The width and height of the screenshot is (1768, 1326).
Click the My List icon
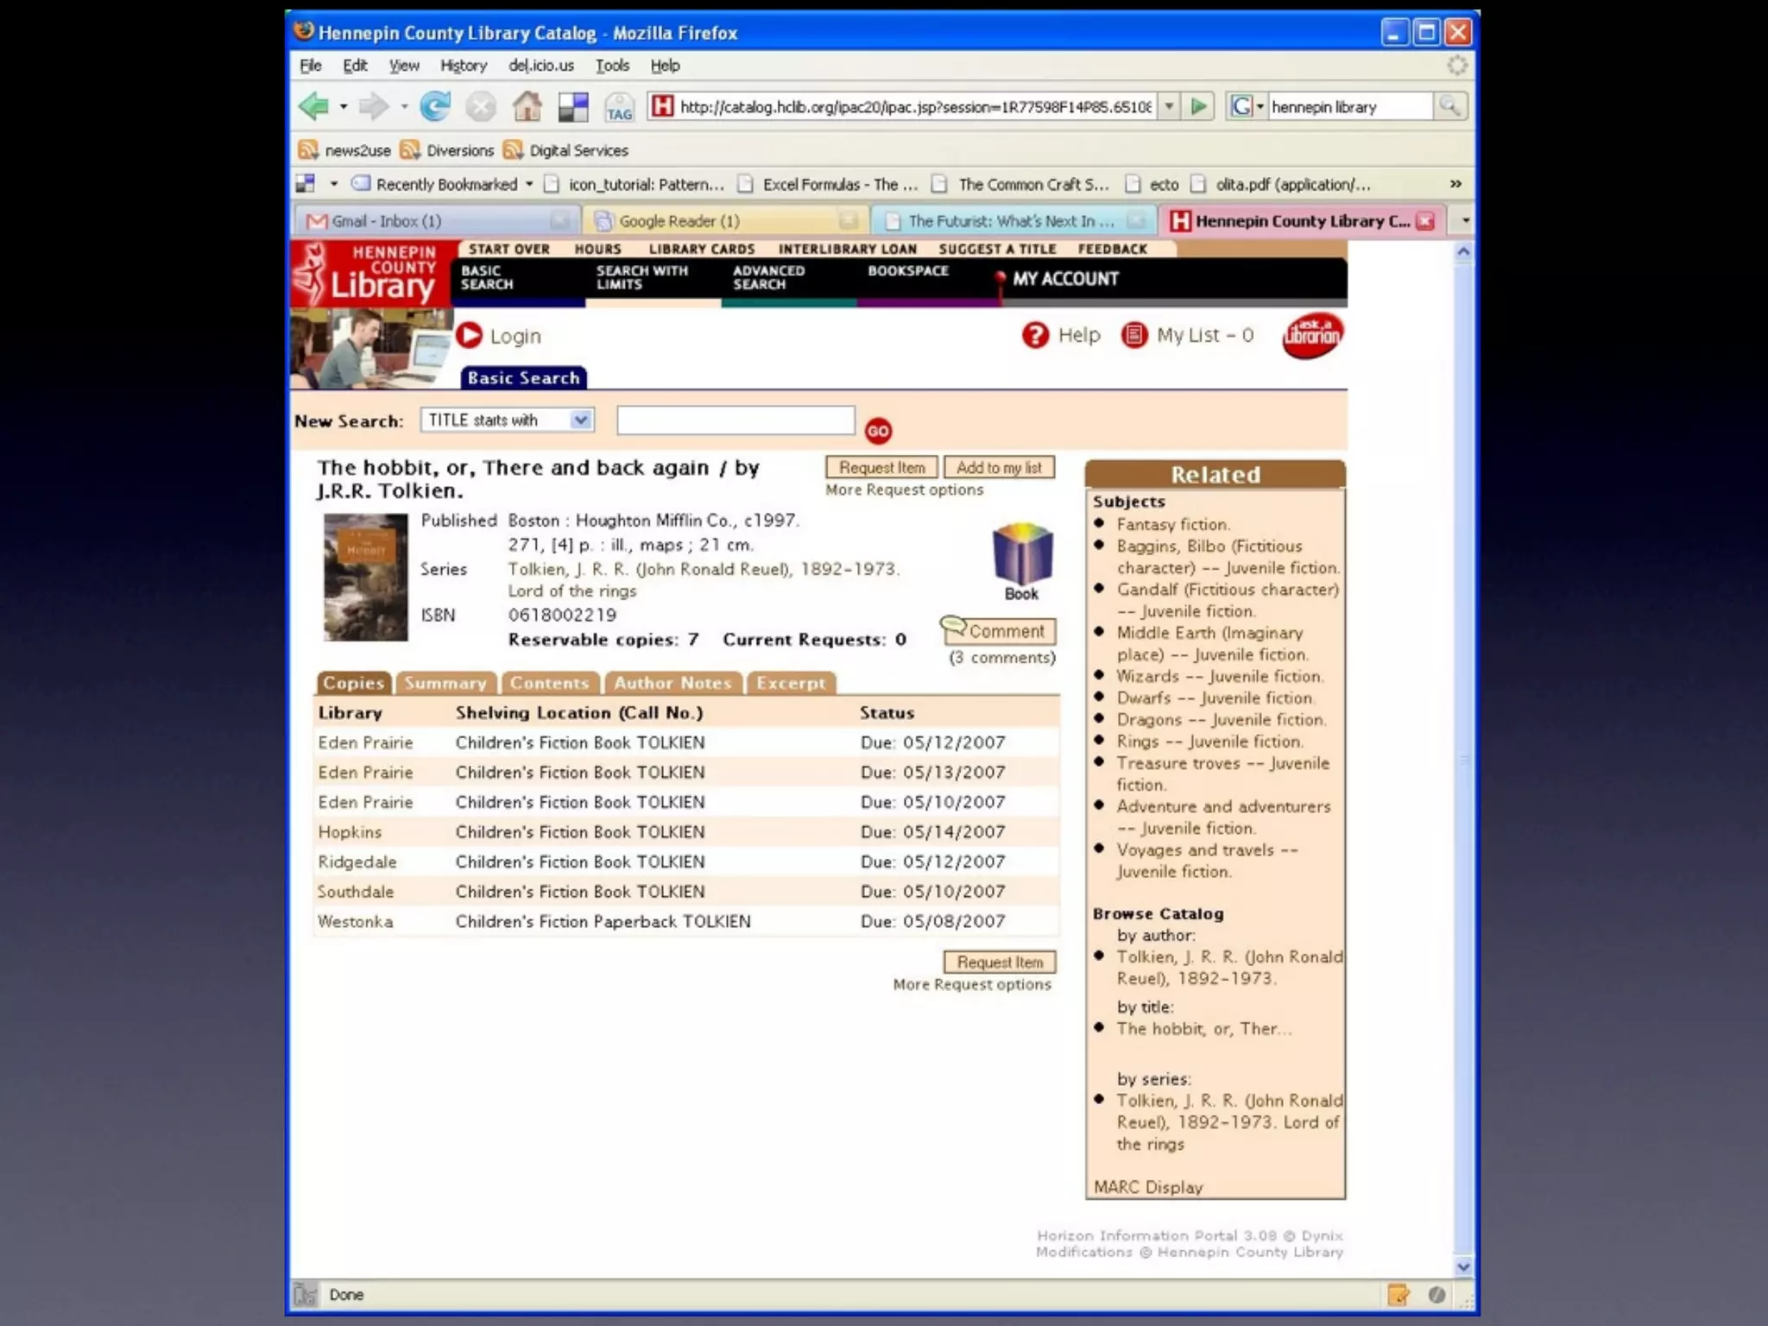(1133, 335)
